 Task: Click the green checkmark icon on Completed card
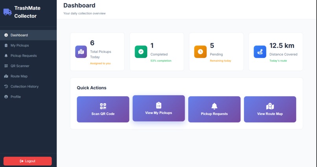click(141, 52)
